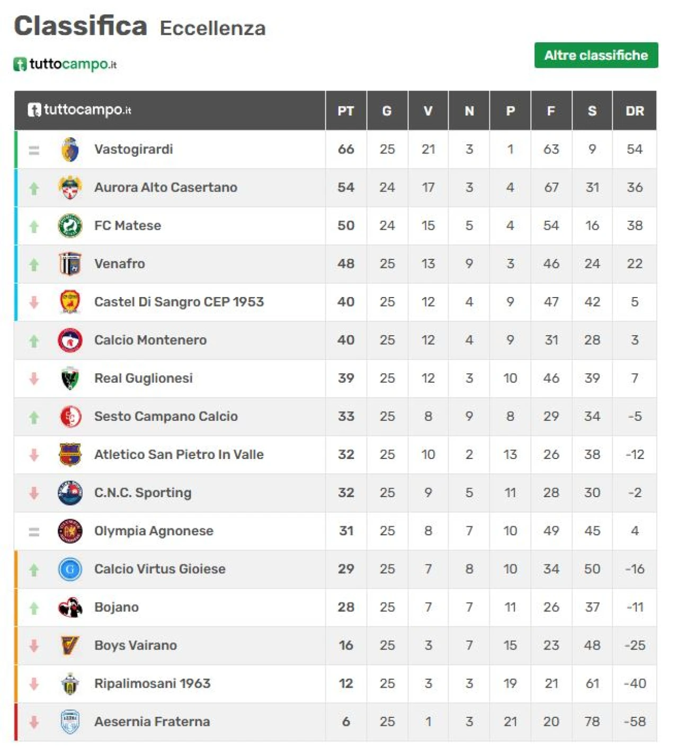This screenshot has height=755, width=678.
Task: Click the Vastogirardi team crest icon
Action: click(x=70, y=149)
